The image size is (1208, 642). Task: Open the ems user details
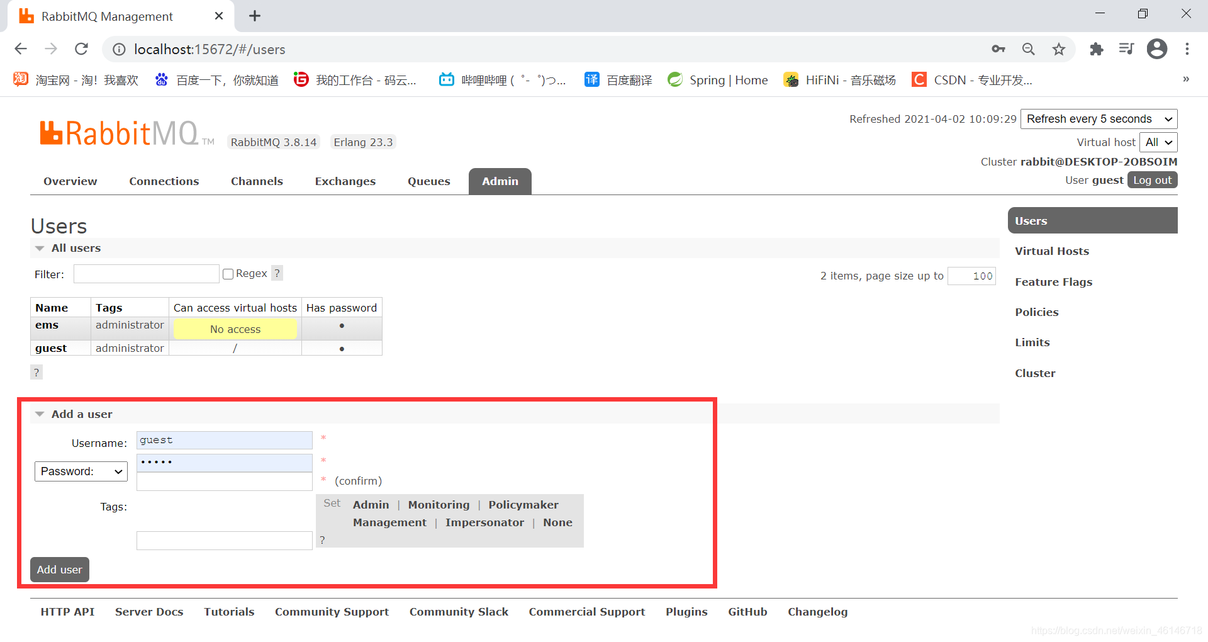(x=47, y=325)
